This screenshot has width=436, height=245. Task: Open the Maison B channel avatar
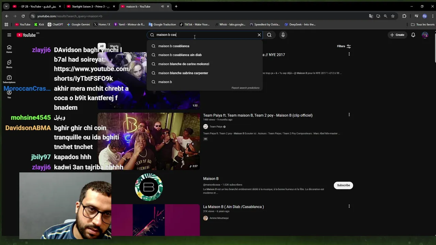click(x=149, y=187)
